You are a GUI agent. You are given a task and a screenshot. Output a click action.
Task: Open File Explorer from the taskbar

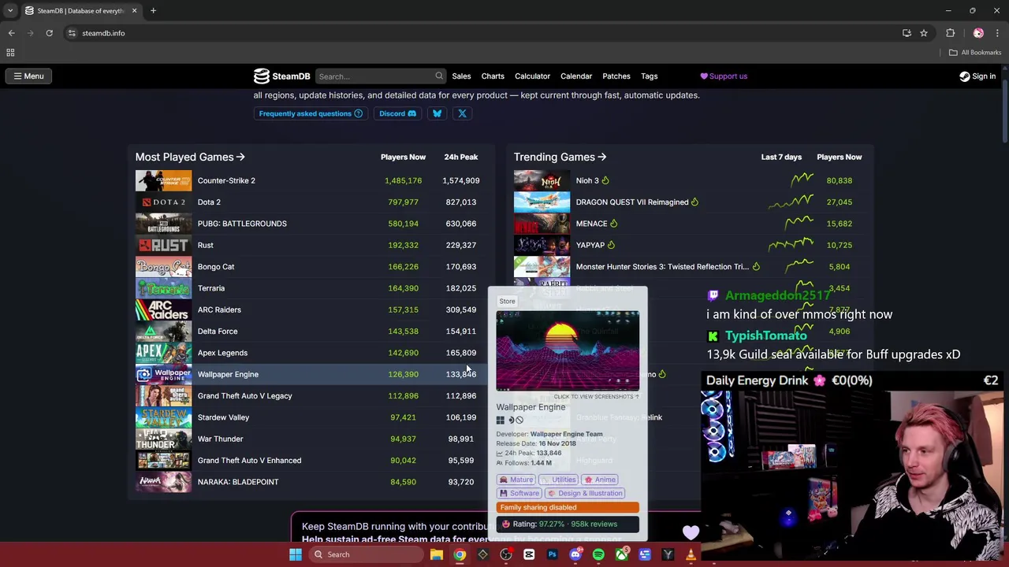pos(436,554)
